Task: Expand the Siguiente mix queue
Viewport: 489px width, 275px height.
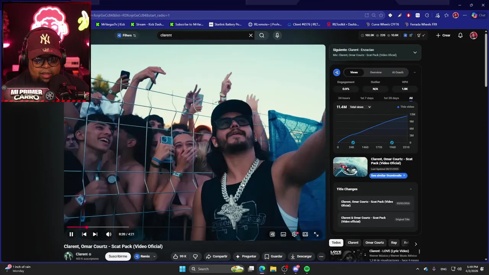Action: click(415, 52)
